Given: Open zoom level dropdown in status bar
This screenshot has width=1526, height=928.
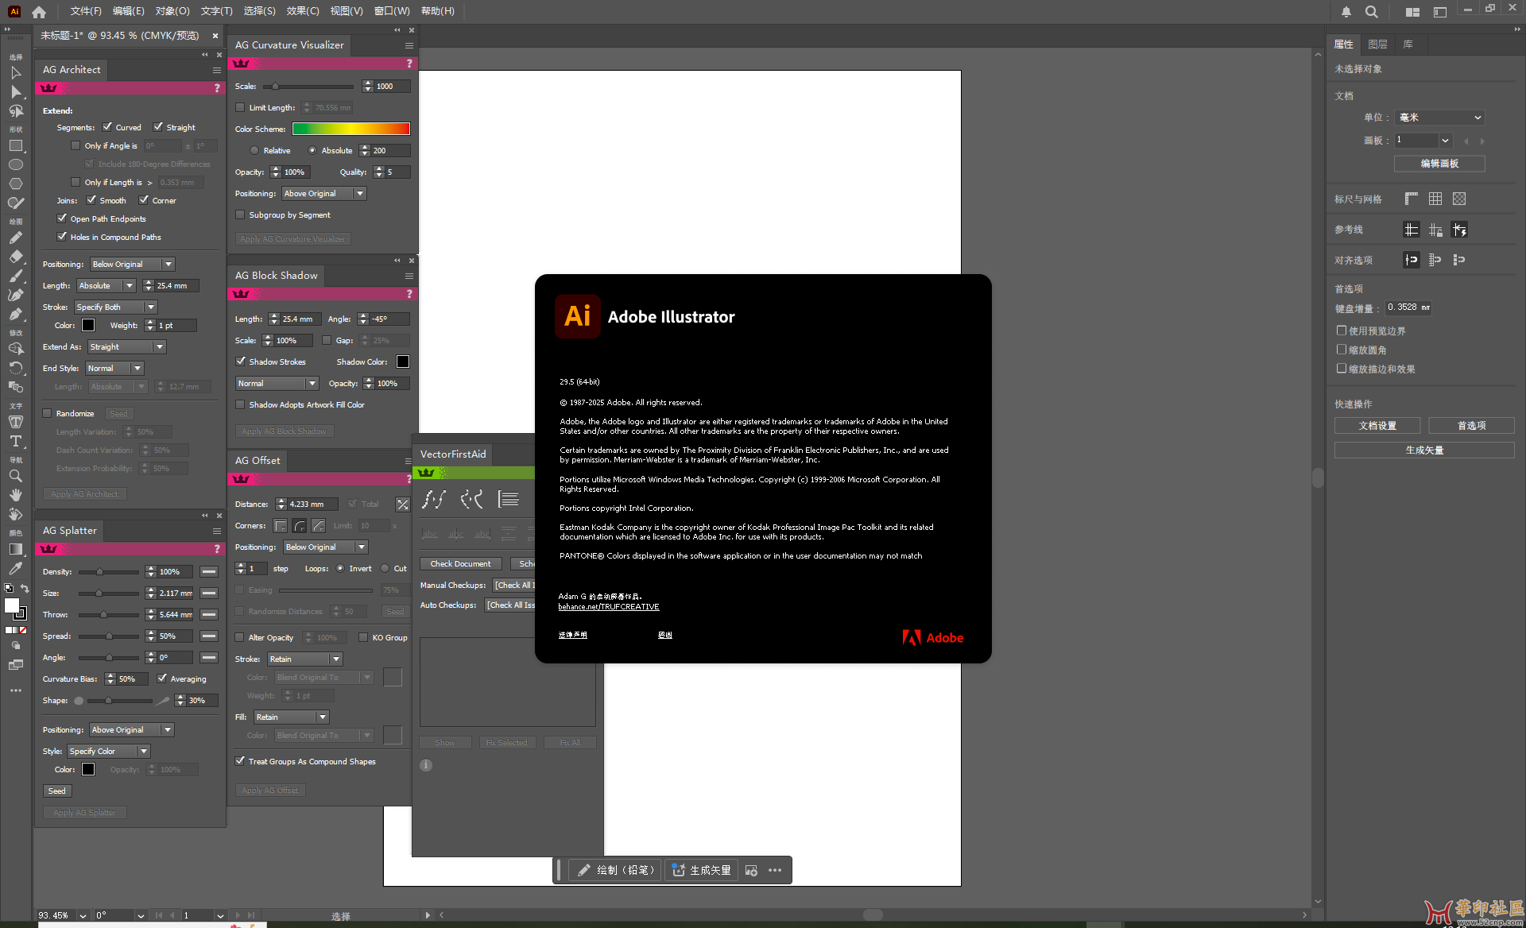Looking at the screenshot, I should pos(83,915).
